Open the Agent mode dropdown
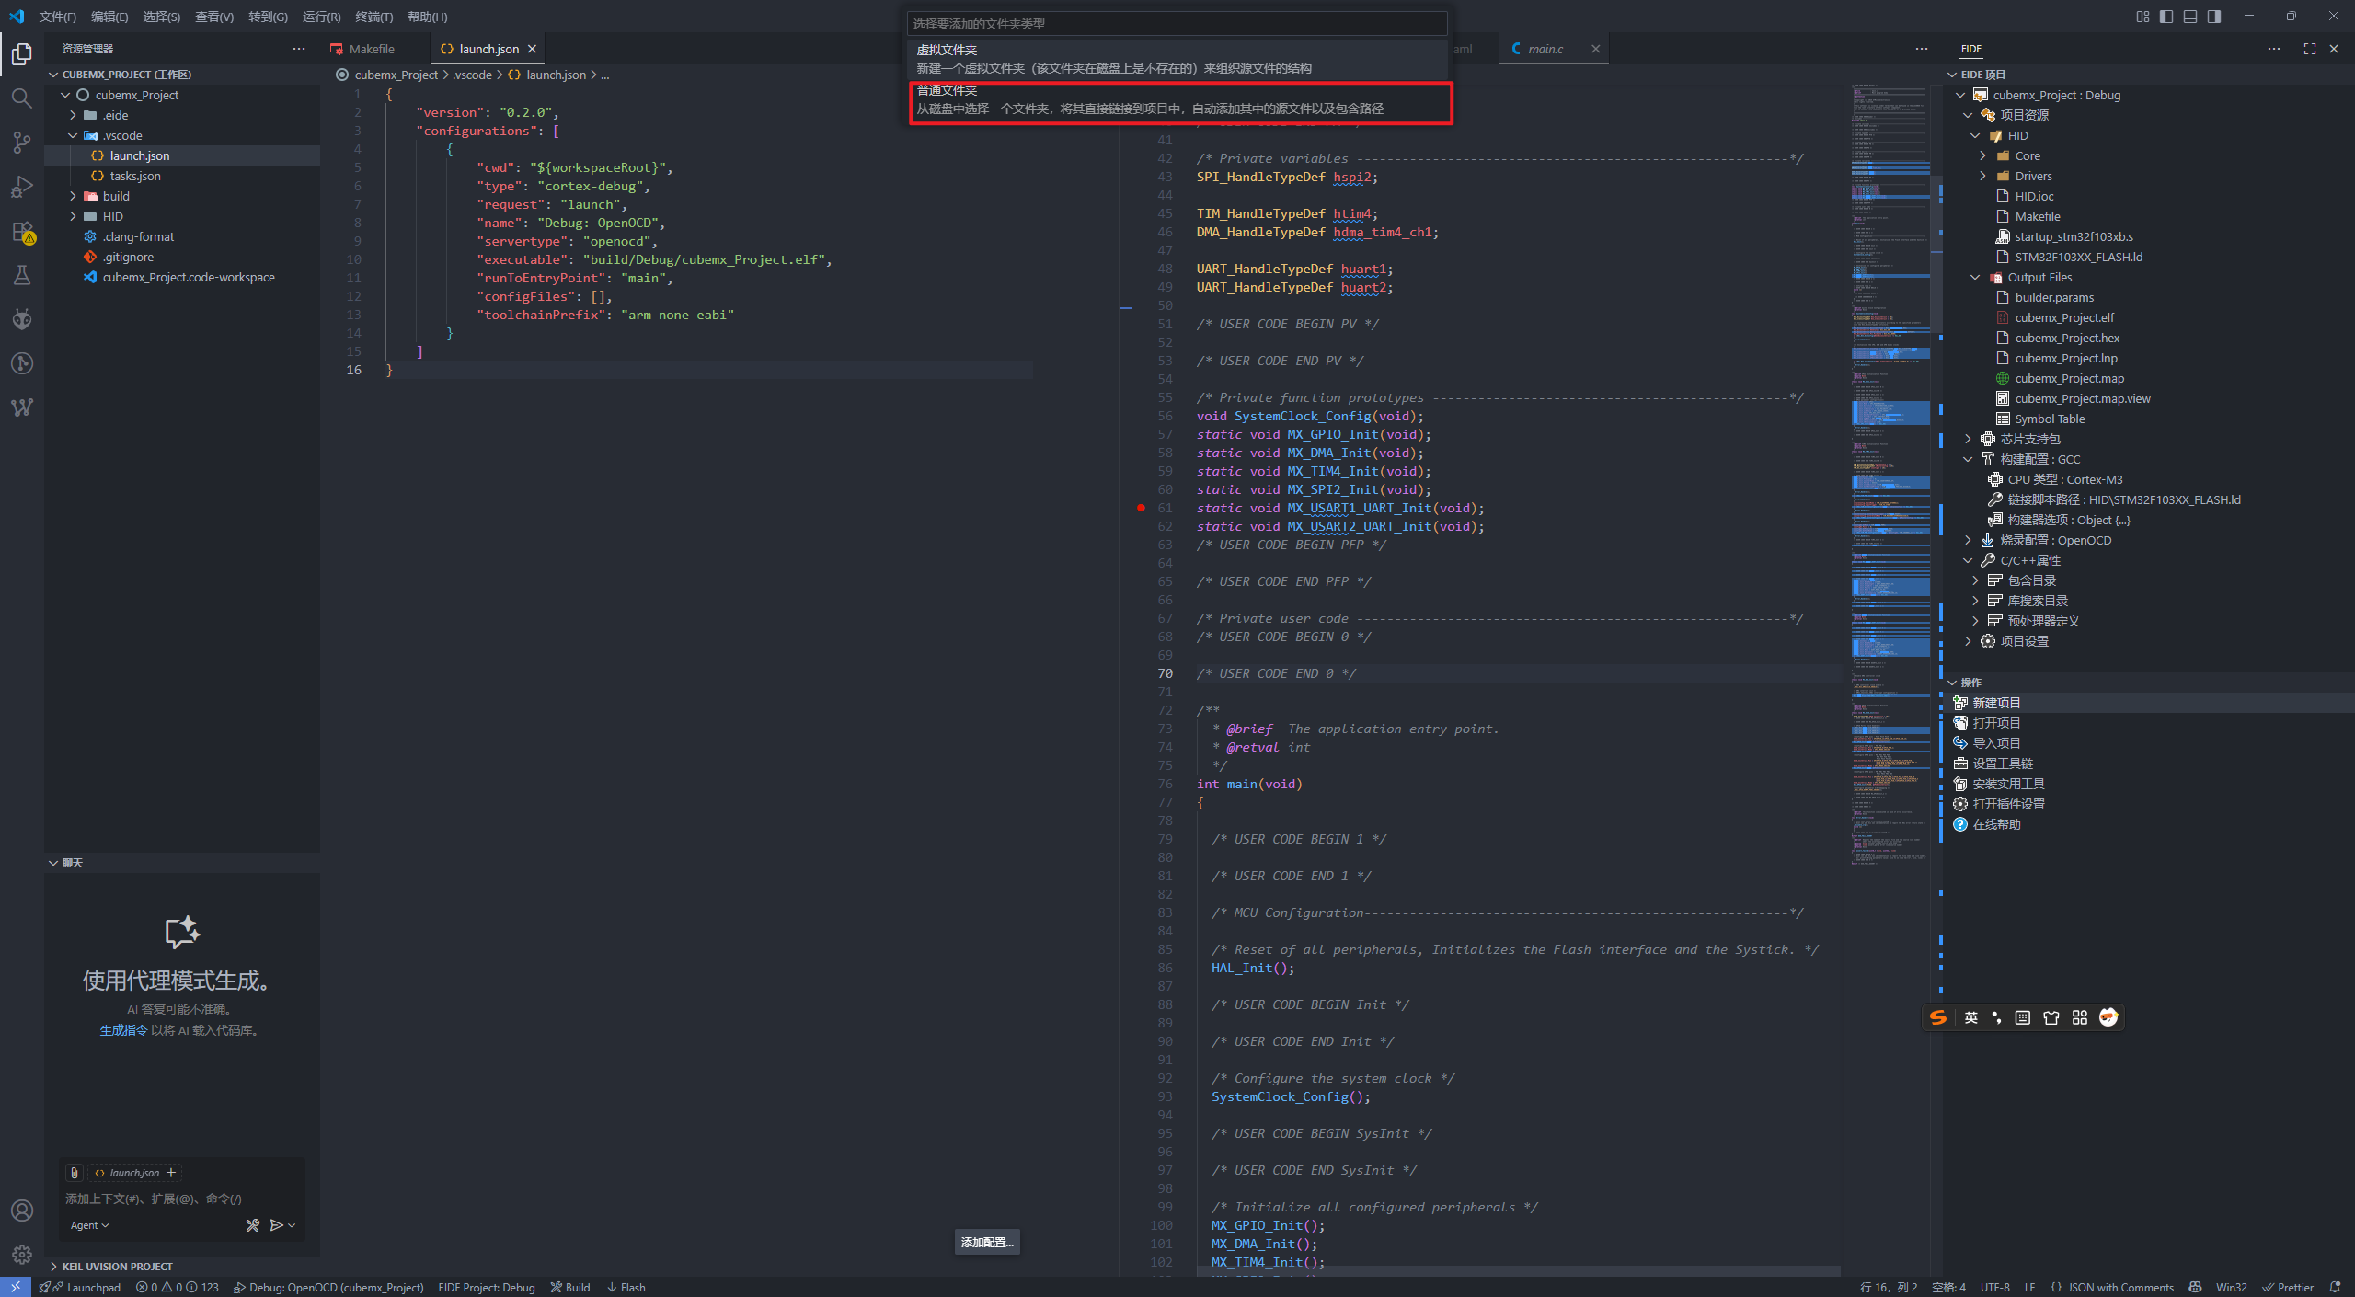This screenshot has height=1297, width=2355. click(x=89, y=1225)
